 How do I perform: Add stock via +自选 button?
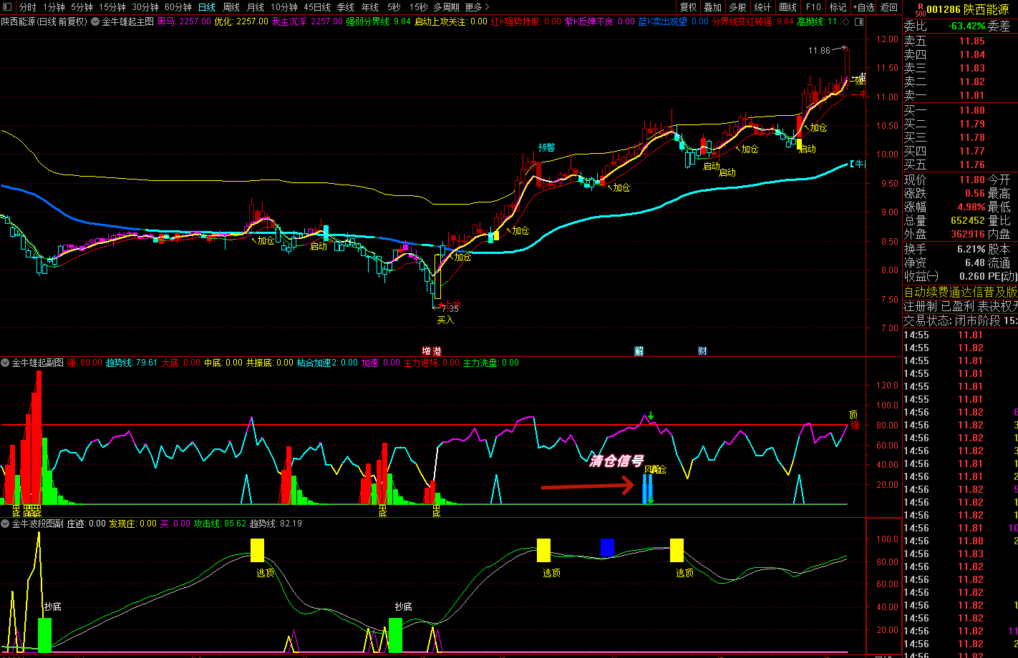pos(864,7)
